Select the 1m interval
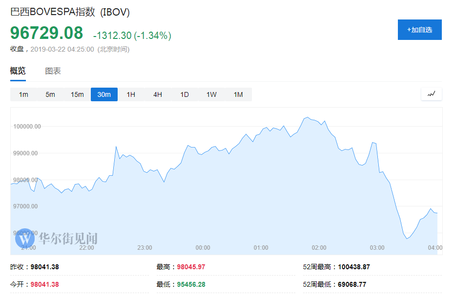Viewport: 455px width, 296px height. pos(23,94)
